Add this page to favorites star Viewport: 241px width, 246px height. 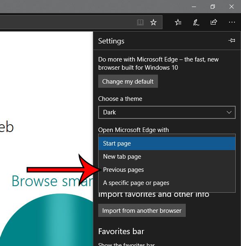pyautogui.click(x=153, y=22)
